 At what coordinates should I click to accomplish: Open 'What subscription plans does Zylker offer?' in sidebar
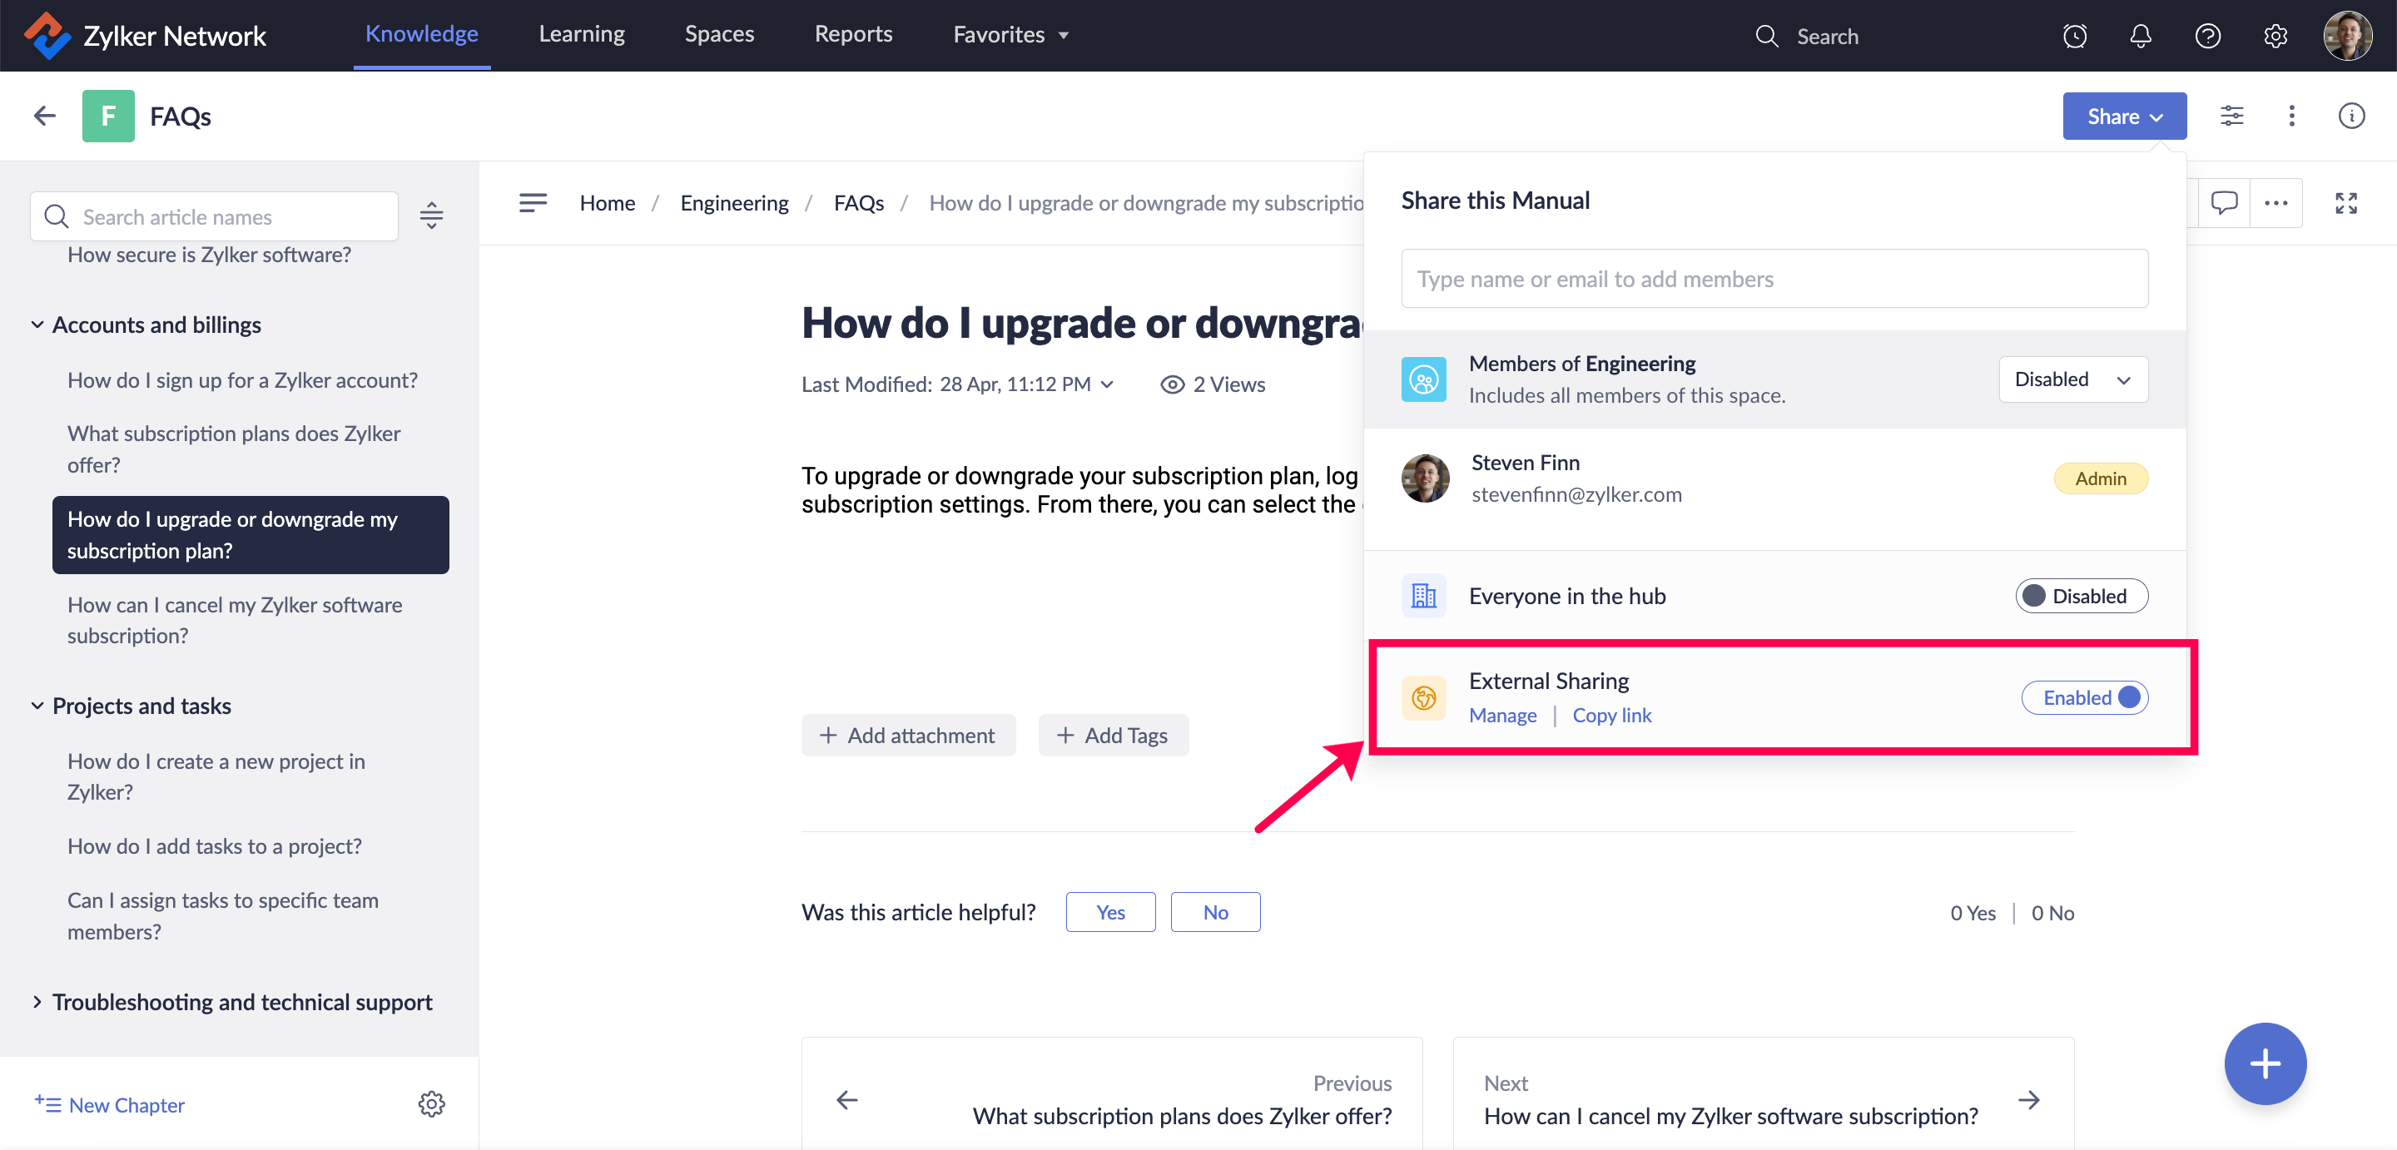[234, 449]
